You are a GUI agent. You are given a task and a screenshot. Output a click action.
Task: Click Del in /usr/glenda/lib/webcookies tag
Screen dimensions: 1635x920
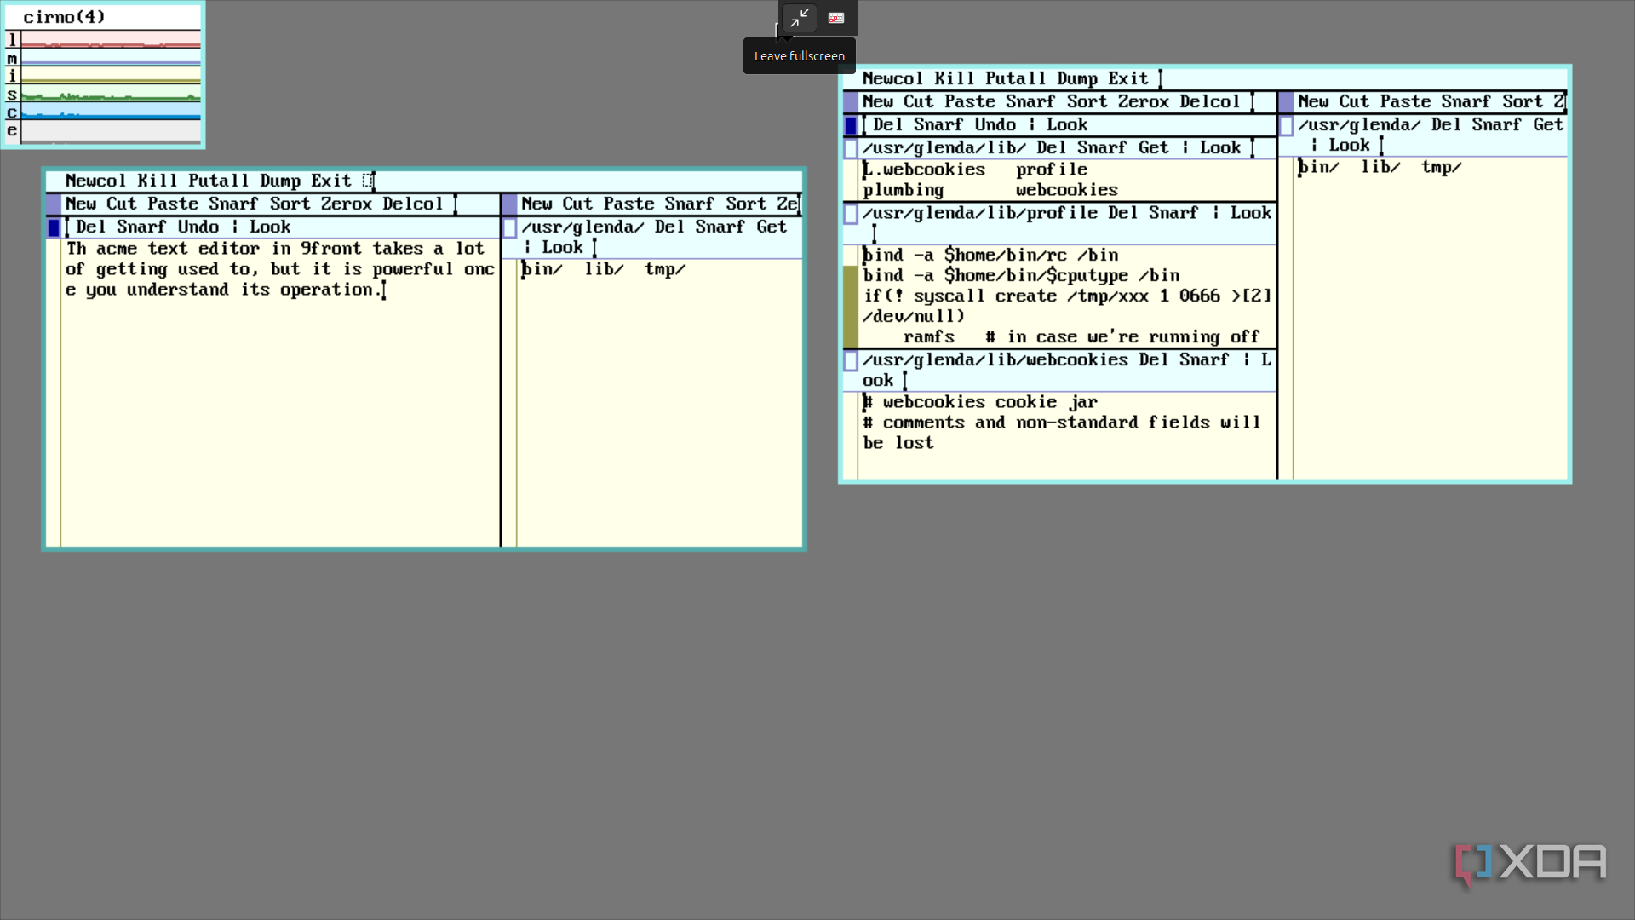click(1153, 359)
